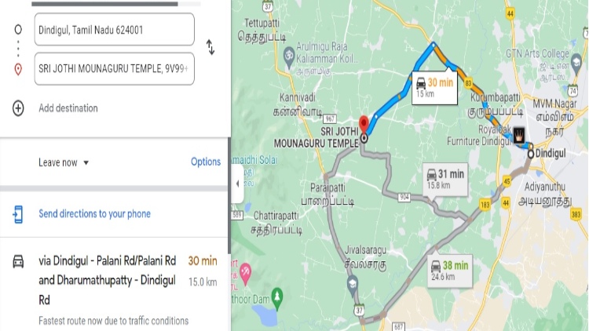Image resolution: width=589 pixels, height=331 pixels.
Task: Click the Options link
Action: pyautogui.click(x=206, y=162)
